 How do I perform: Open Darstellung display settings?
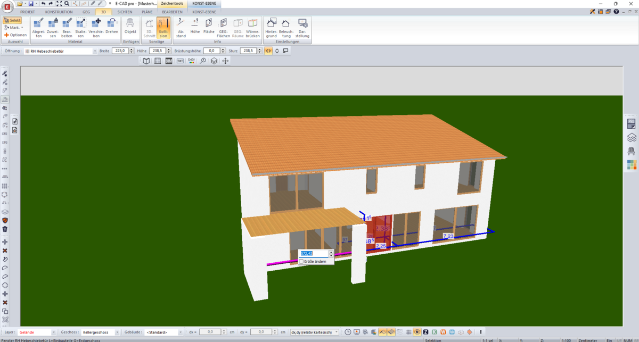click(x=302, y=28)
